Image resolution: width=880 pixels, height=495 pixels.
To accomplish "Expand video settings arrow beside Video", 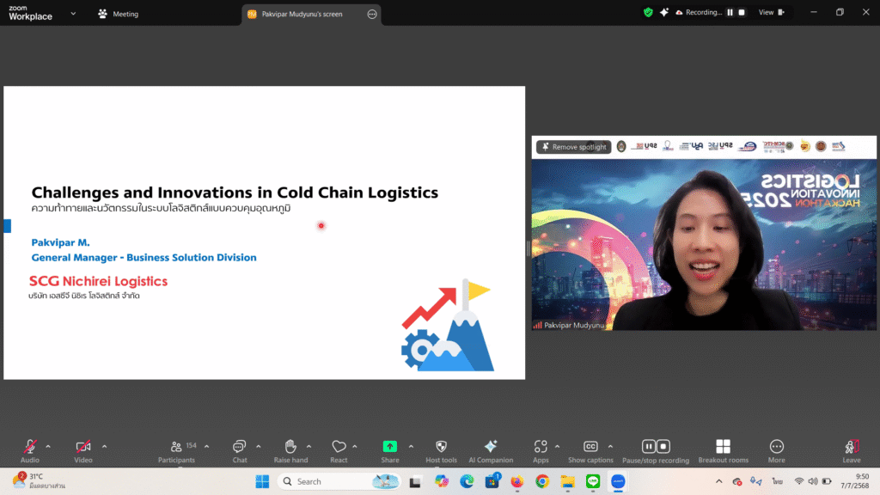I will (x=104, y=447).
